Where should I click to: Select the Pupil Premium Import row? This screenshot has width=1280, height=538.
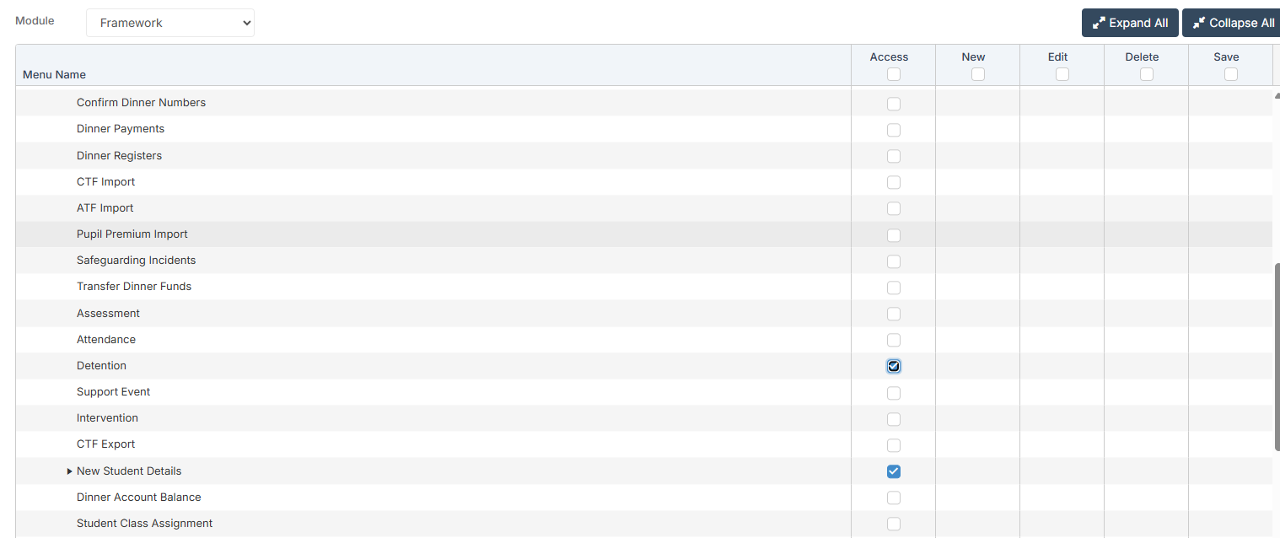tap(132, 234)
